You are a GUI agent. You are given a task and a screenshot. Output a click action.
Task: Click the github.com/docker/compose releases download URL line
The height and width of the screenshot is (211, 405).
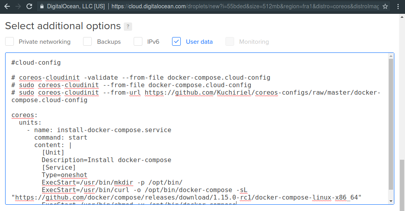[x=186, y=197]
